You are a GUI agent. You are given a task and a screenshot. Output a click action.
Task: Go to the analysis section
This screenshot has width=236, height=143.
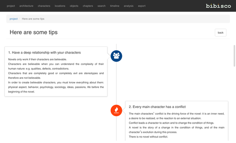pyautogui.click(x=129, y=6)
